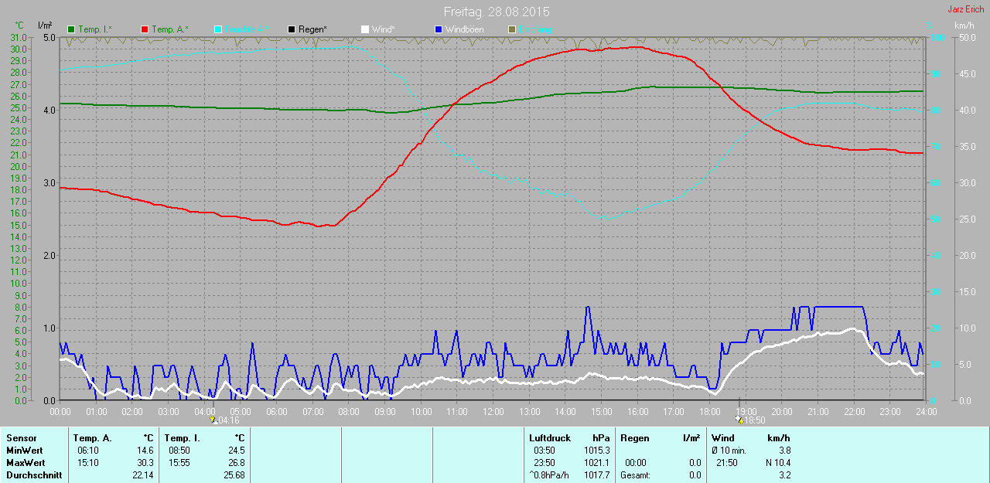Click the Luftdruck hPa table header

coord(569,438)
